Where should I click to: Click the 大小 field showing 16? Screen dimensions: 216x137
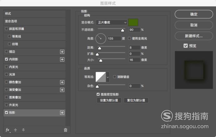[x=134, y=60]
